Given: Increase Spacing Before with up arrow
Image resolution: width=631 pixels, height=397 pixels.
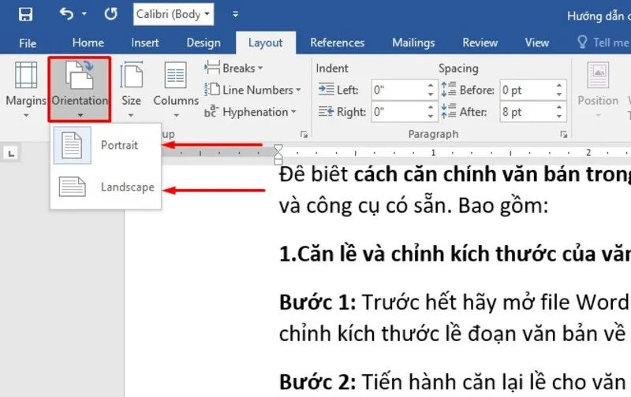Looking at the screenshot, I should click(559, 85).
